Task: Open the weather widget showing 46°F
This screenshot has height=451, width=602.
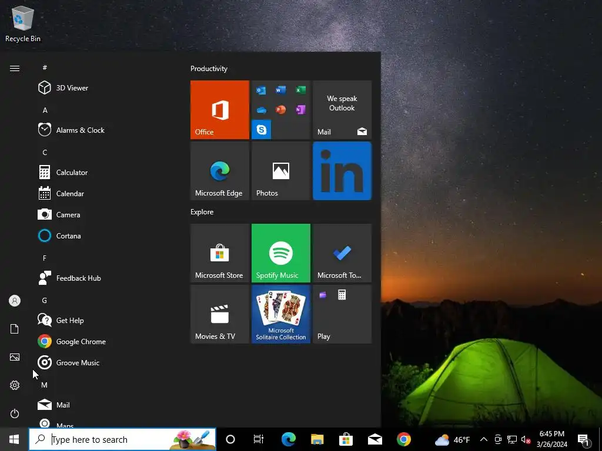Action: pyautogui.click(x=452, y=439)
